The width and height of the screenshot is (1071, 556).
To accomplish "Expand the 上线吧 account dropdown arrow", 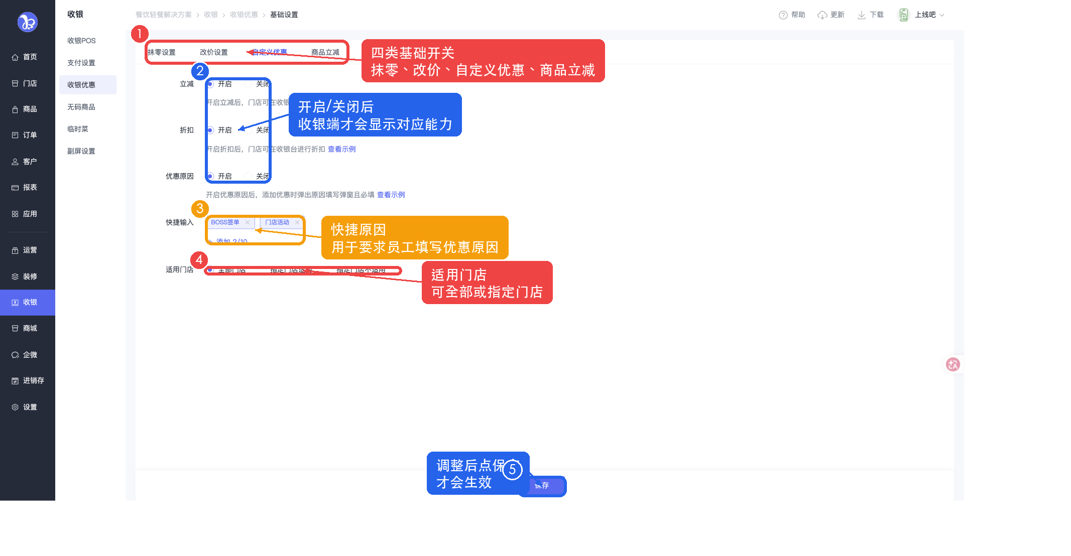I will pyautogui.click(x=942, y=15).
